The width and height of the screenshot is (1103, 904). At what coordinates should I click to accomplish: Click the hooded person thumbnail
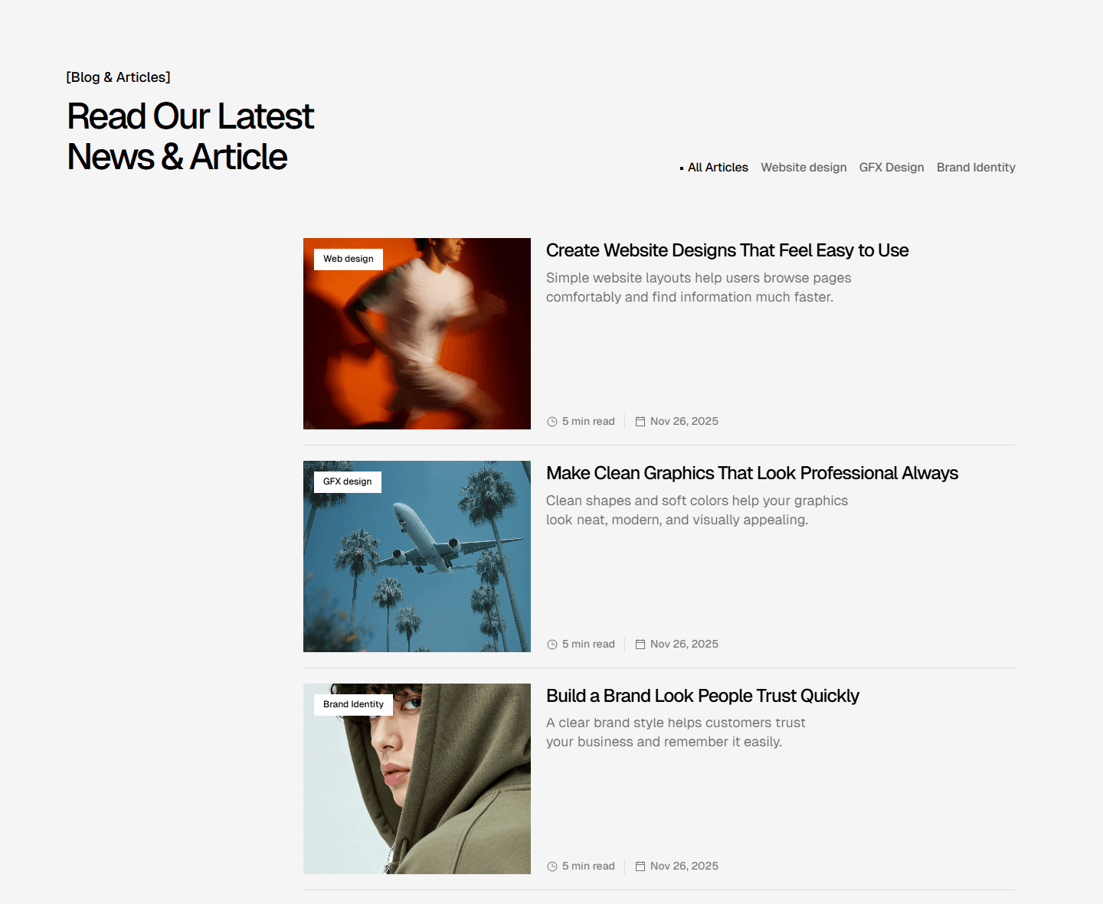click(x=417, y=779)
